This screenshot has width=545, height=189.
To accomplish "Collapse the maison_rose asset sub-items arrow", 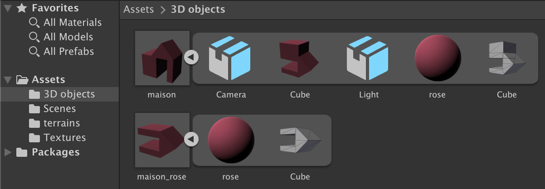I will (x=191, y=140).
